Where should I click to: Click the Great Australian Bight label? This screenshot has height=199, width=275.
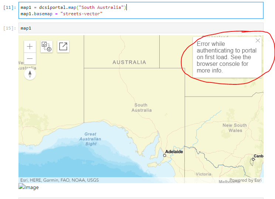[90, 139]
